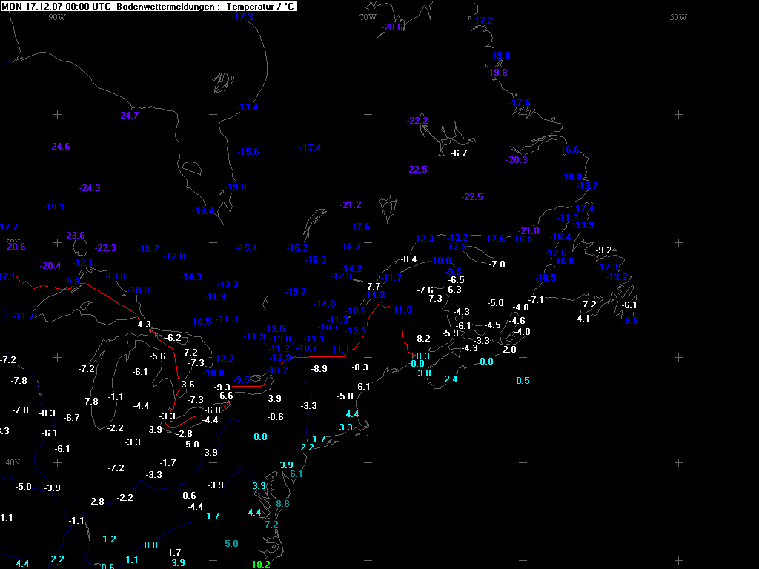Image resolution: width=759 pixels, height=569 pixels.
Task: Select the -20.3 temperature reading
Action: [x=517, y=160]
